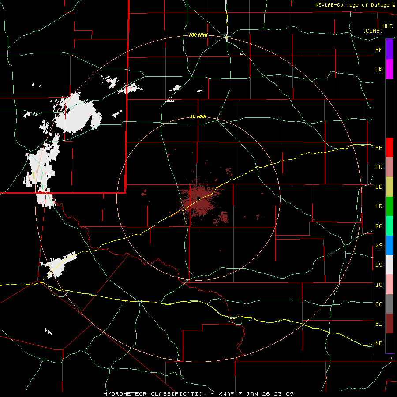
Task: Click the BI brown legend swatch
Action: pyautogui.click(x=390, y=324)
